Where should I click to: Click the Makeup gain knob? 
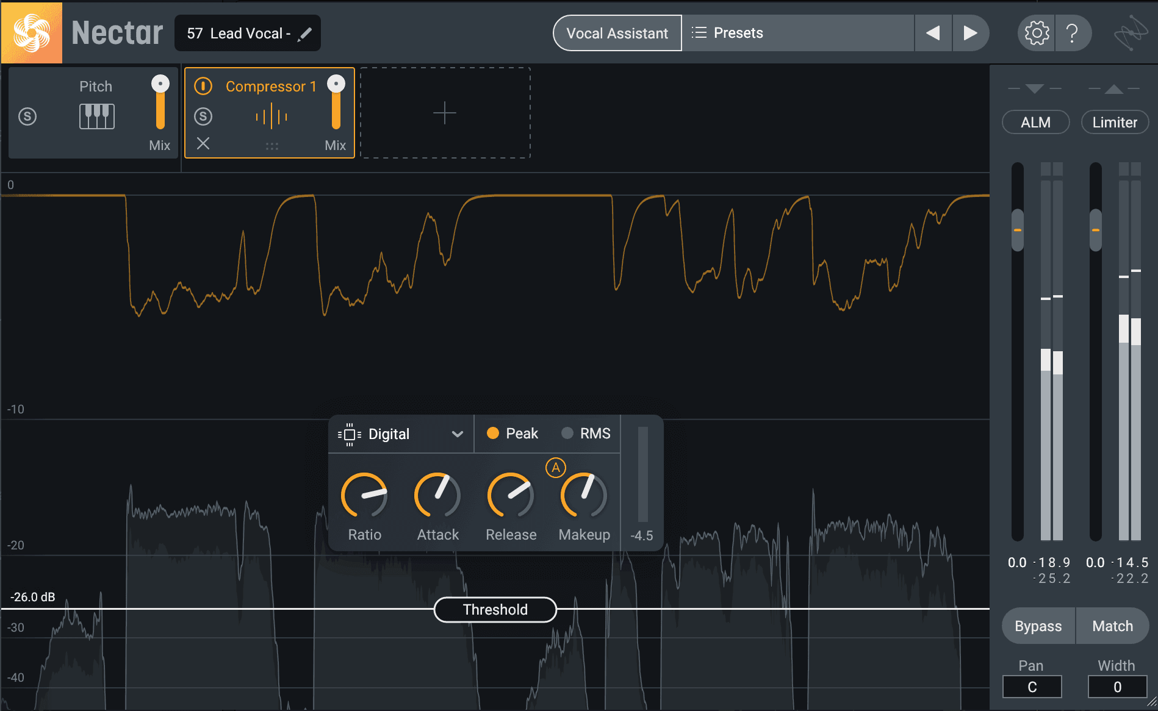tap(584, 495)
